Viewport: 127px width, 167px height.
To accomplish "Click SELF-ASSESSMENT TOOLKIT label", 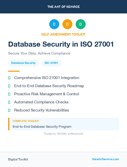I will [63, 34].
